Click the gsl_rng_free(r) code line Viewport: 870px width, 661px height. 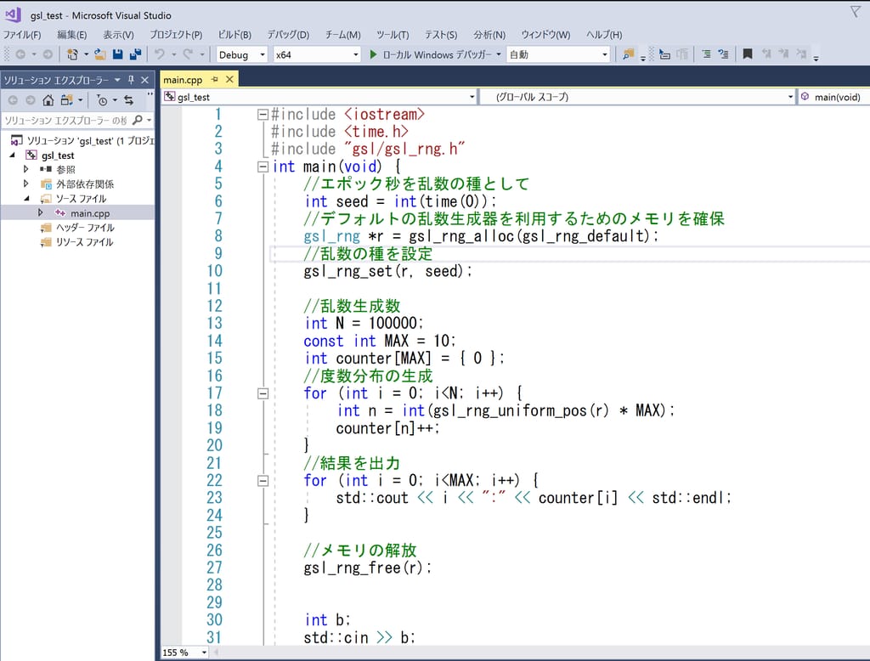click(x=368, y=568)
